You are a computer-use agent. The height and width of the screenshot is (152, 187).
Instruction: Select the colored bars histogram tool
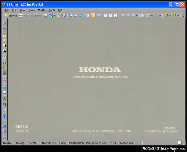pyautogui.click(x=5, y=63)
